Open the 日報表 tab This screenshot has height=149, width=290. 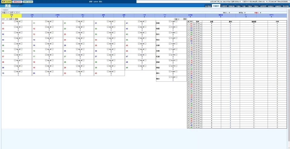click(238, 6)
